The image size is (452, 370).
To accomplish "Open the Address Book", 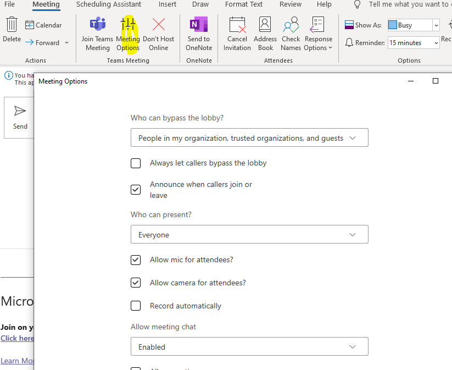I will tap(265, 34).
